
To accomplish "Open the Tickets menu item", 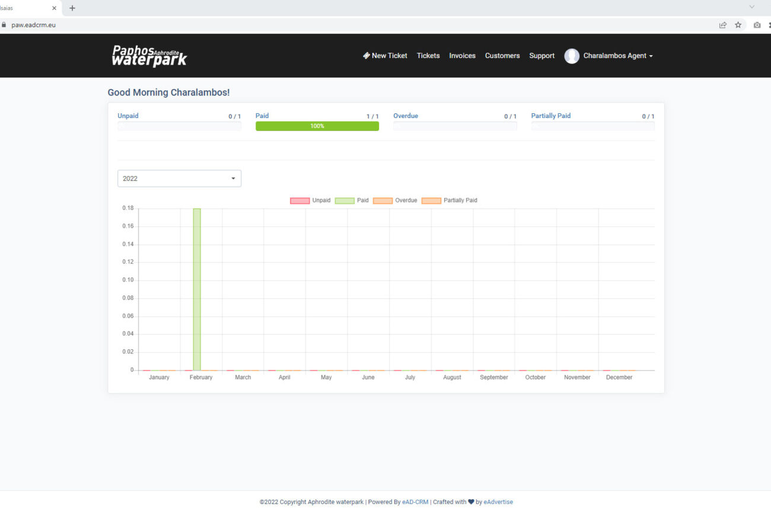I will click(428, 56).
